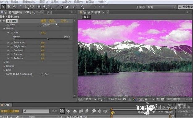This screenshot has height=118, width=193.
Task: Open the 效果(T) menu
Action: (55, 2)
